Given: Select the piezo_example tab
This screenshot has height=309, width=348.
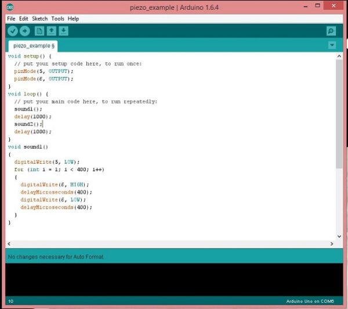Looking at the screenshot, I should (33, 45).
